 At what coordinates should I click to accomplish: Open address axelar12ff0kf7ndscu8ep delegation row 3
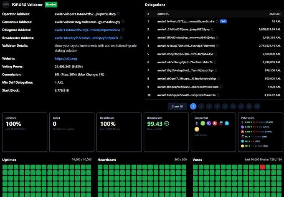point(186,37)
